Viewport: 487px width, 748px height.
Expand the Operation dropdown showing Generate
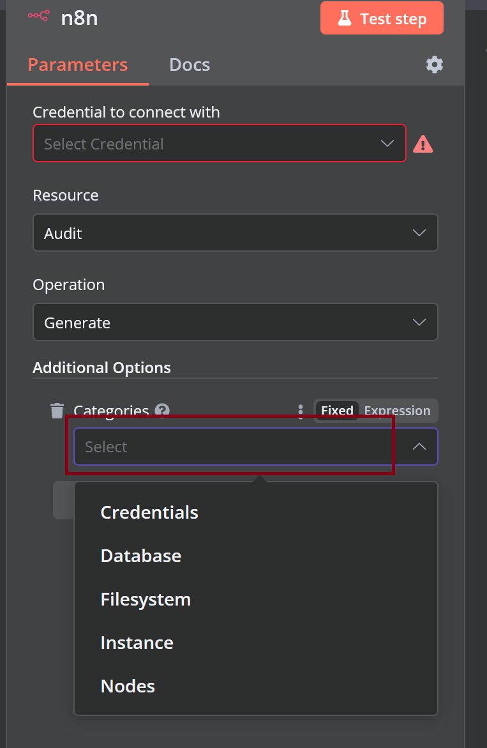point(236,322)
